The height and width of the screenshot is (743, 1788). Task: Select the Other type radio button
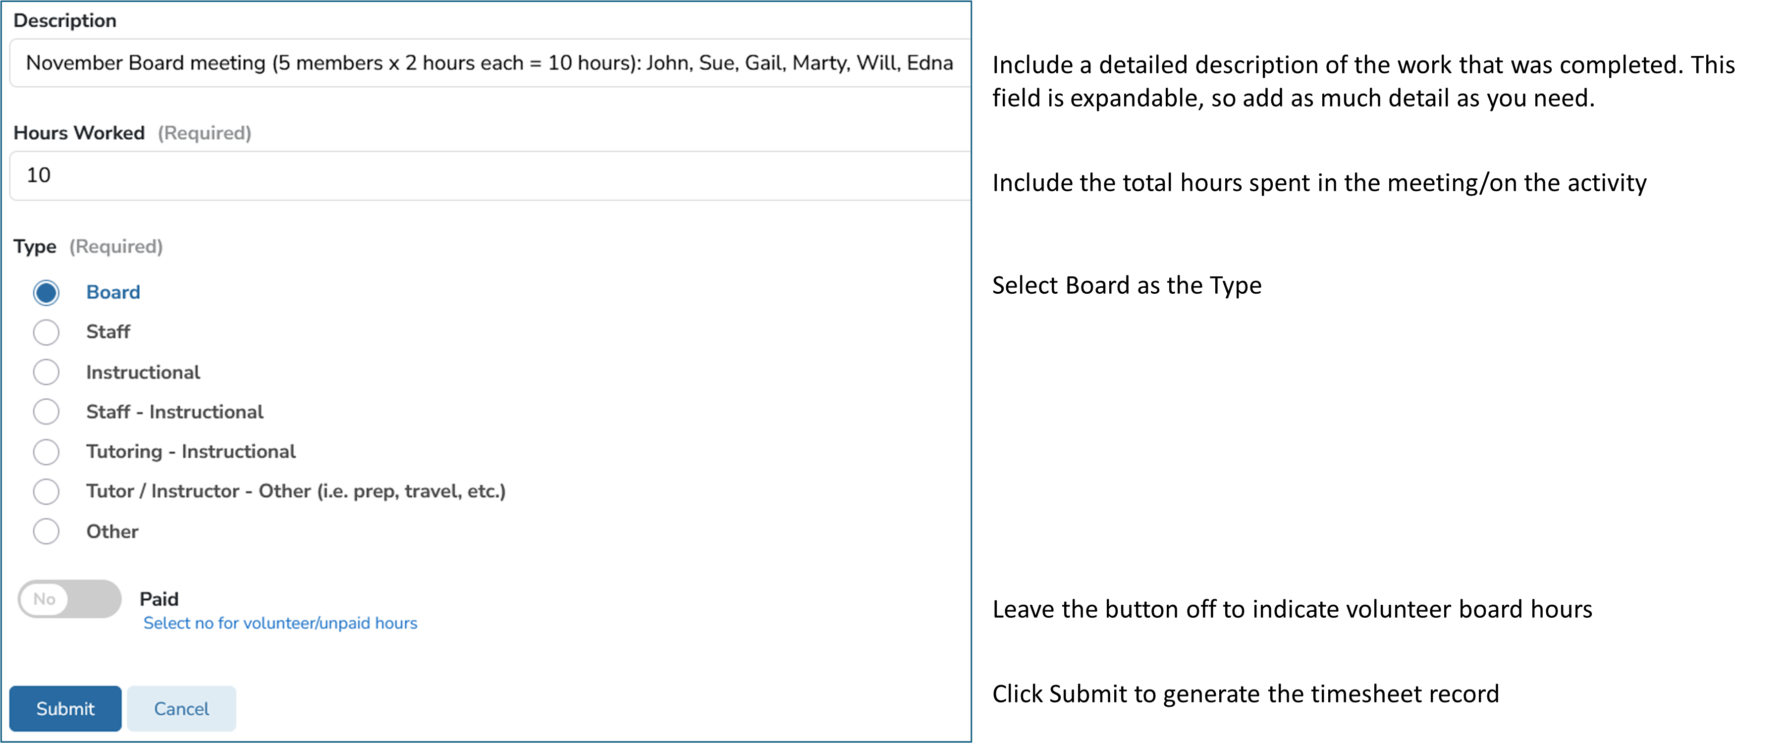[46, 532]
